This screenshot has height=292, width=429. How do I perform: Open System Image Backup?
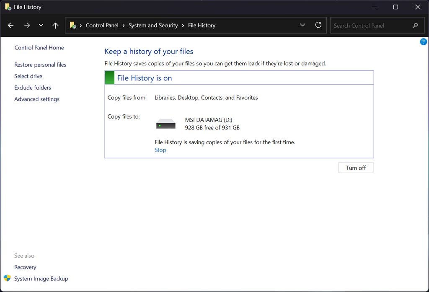click(x=41, y=279)
